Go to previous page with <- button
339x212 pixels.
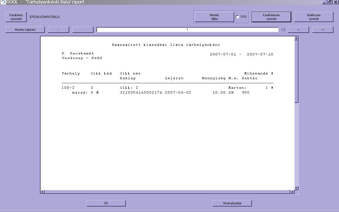click(x=83, y=30)
